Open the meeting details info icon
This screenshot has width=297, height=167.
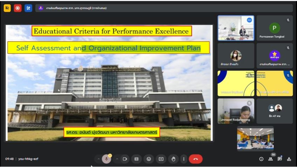pos(261,159)
